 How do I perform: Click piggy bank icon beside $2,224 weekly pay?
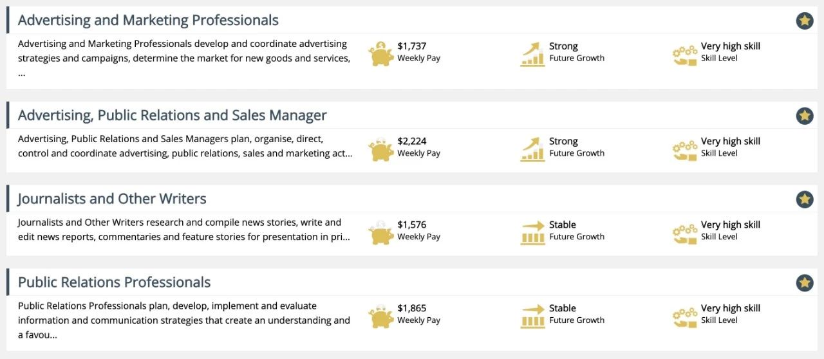(x=381, y=149)
